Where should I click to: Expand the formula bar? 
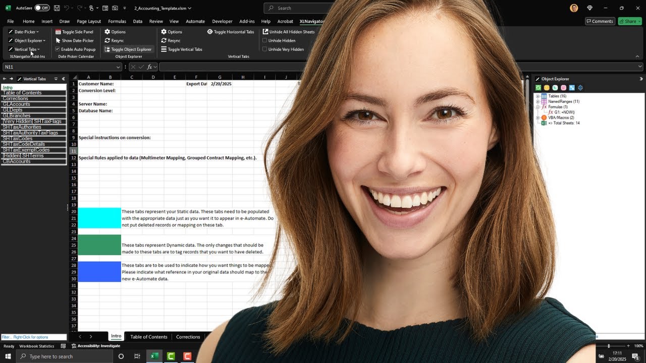(640, 67)
